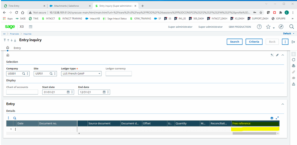The height and width of the screenshot is (145, 297).
Task: Maximize the Details grid with expand arrows
Action: click(x=277, y=118)
